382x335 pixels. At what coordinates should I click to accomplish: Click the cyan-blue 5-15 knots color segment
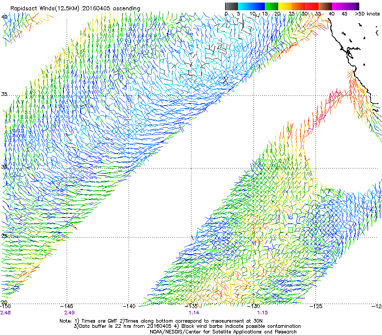[251, 6]
